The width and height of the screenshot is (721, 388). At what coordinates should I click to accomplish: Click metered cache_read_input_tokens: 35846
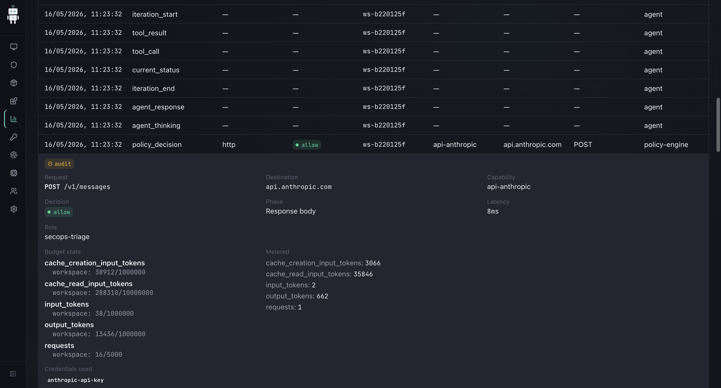pos(319,274)
